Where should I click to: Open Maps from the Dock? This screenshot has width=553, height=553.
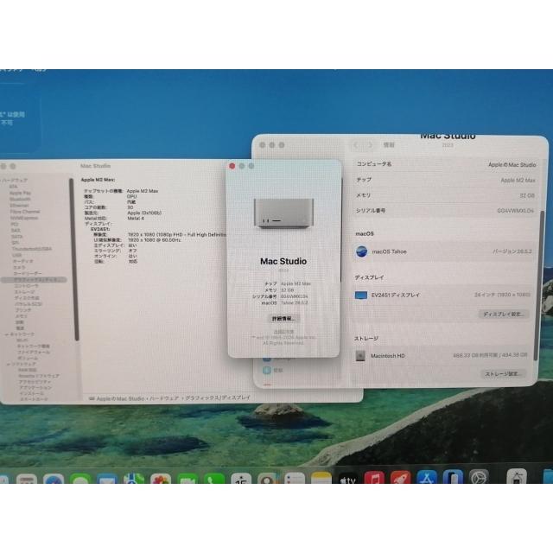point(134,478)
